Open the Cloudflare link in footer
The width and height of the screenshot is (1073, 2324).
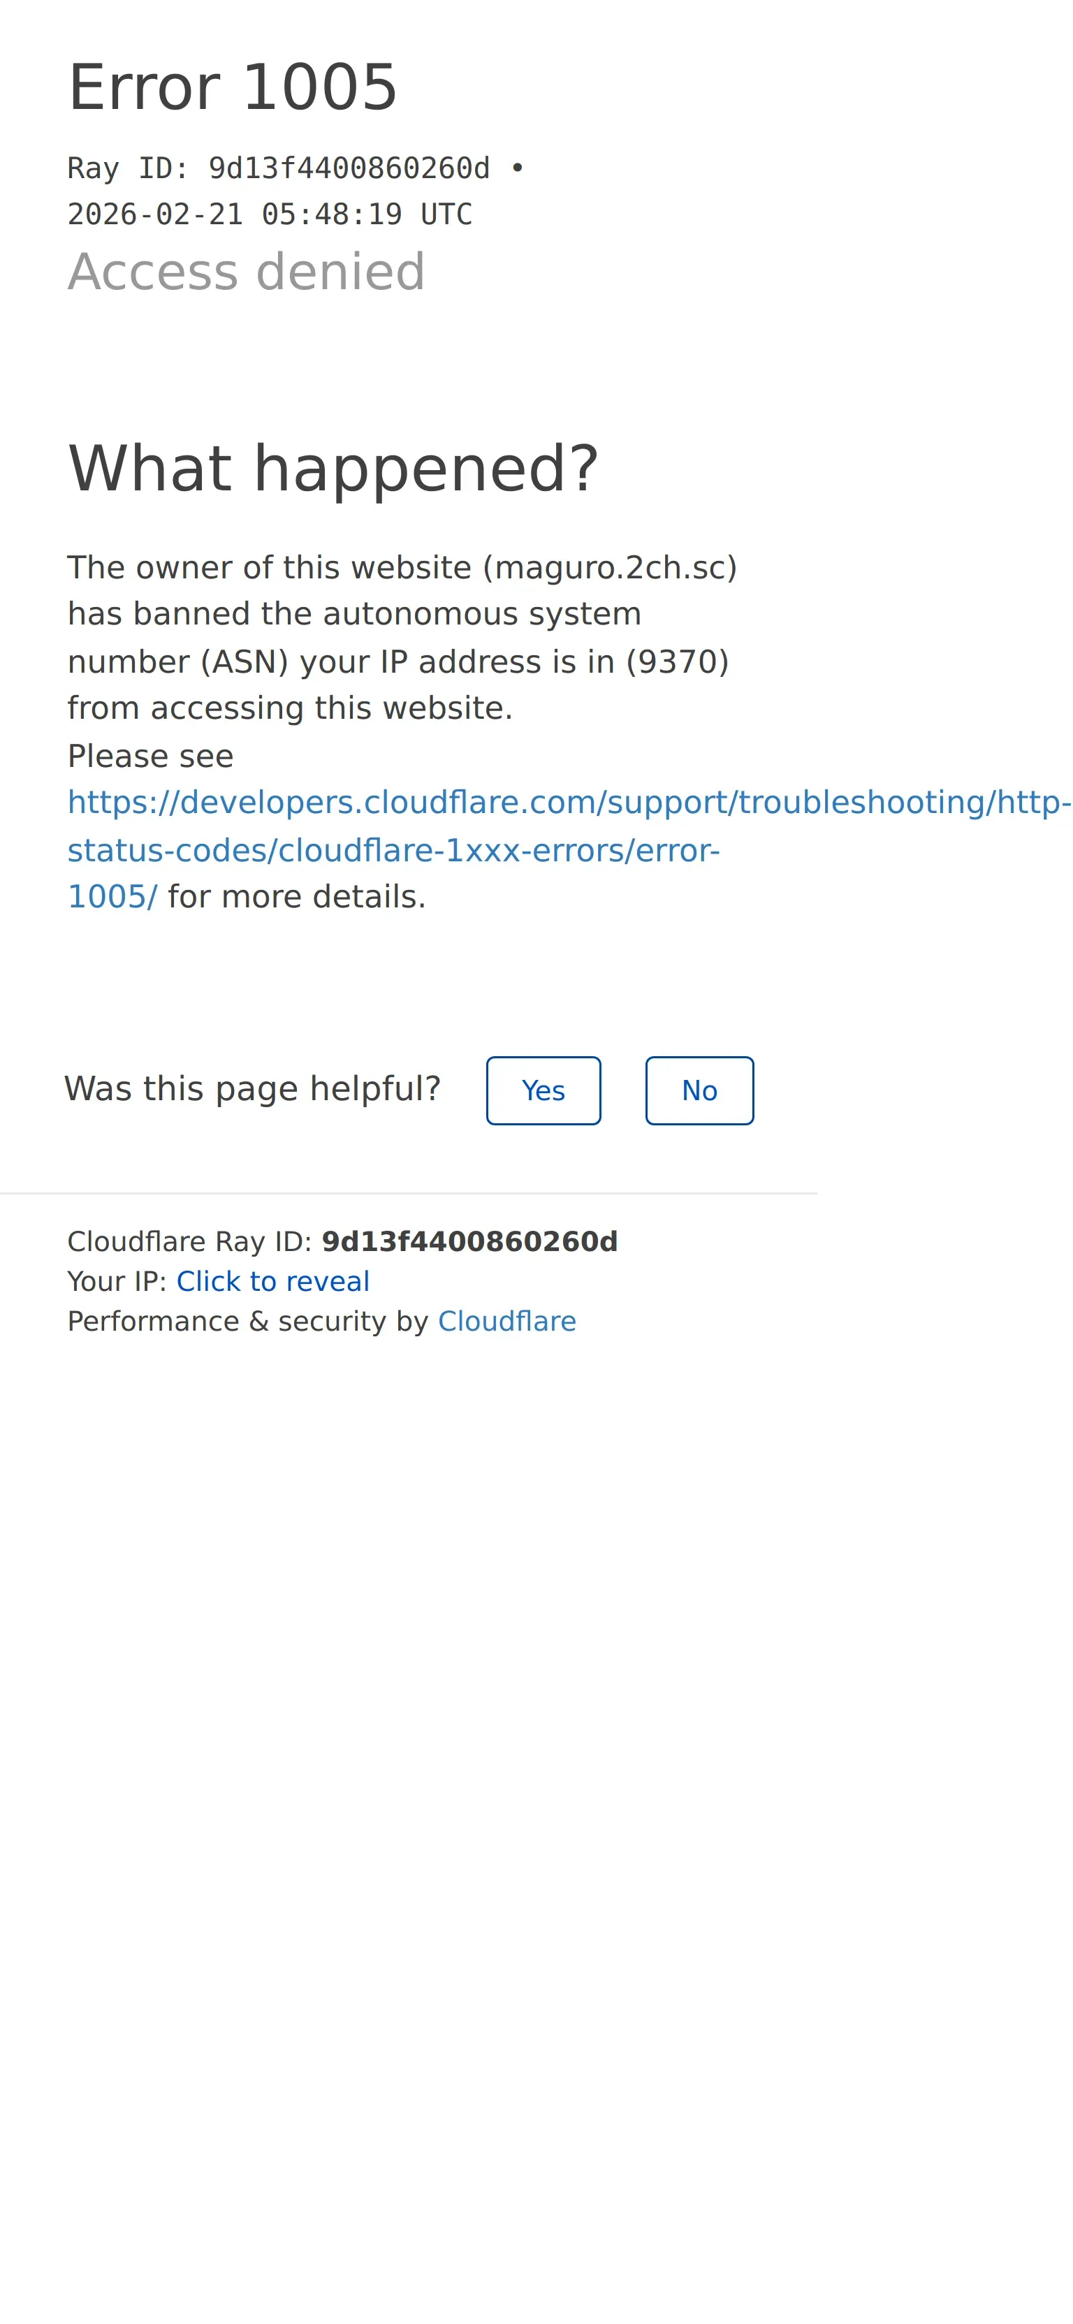(506, 1321)
